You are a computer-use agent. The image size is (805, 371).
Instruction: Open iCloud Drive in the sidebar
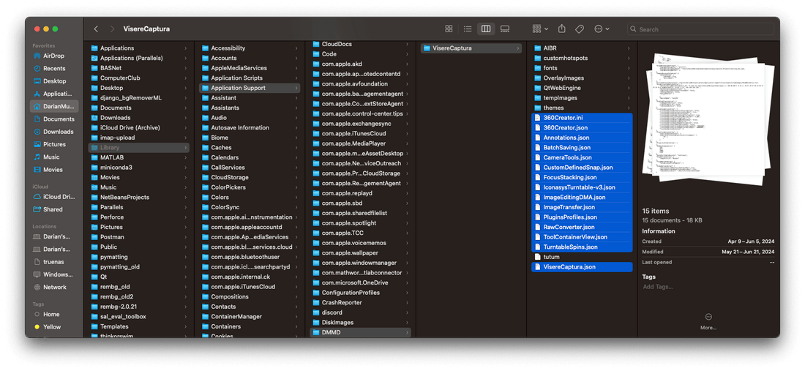[54, 197]
